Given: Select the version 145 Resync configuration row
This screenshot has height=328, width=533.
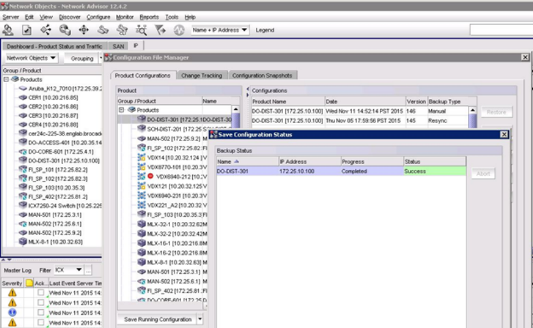Looking at the screenshot, I should pyautogui.click(x=360, y=120).
